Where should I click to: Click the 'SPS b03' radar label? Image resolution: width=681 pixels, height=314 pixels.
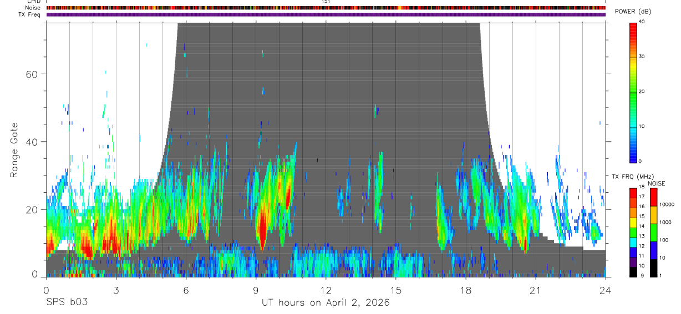click(x=67, y=302)
